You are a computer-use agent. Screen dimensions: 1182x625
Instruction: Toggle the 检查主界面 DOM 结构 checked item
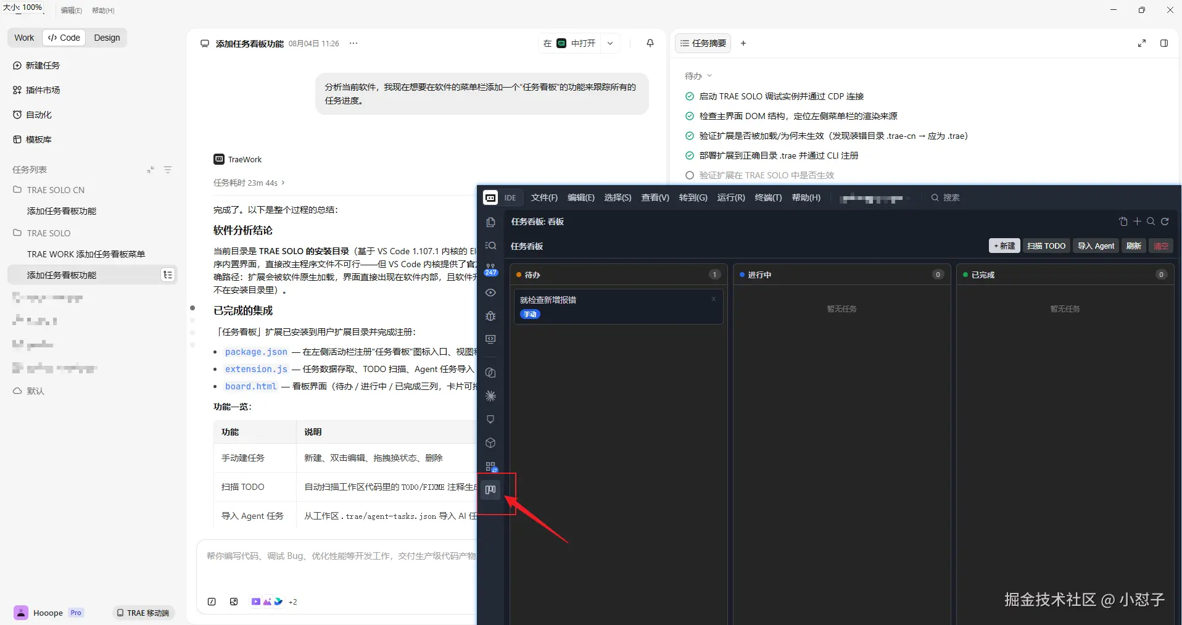[690, 116]
